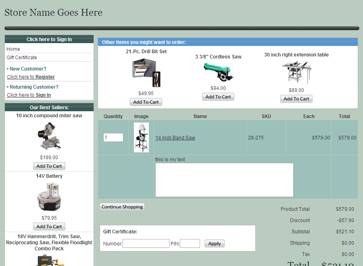
Task: Open the 14 inch Band Saw thumbnail
Action: (x=141, y=137)
